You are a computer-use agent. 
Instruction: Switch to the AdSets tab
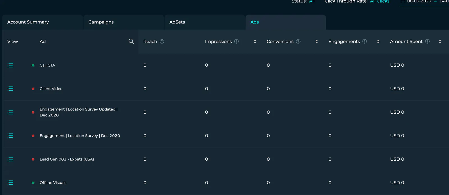205,22
